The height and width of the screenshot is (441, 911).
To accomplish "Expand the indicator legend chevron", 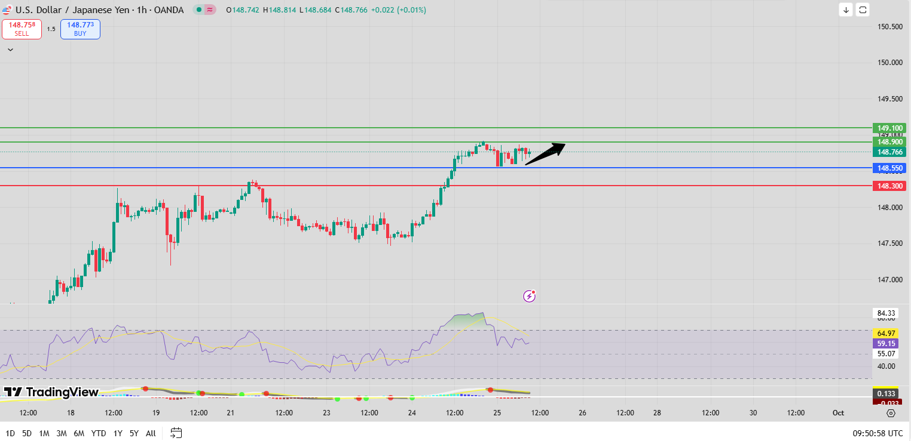I will [10, 50].
